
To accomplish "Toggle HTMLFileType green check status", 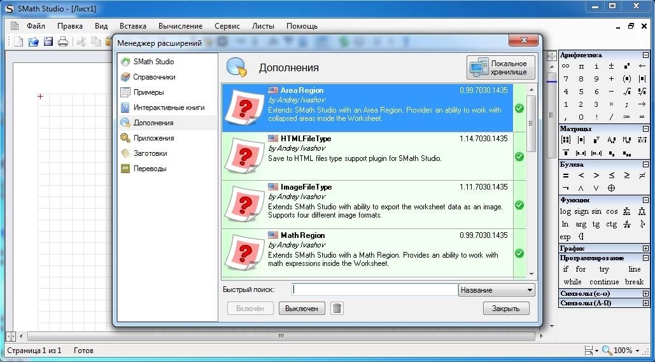I will pos(519,157).
